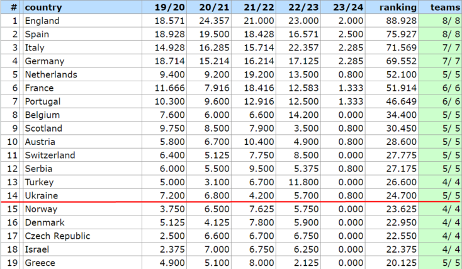Screen dimensions: 462x269
Task: Click the 'teams' column header
Action: (445, 8)
